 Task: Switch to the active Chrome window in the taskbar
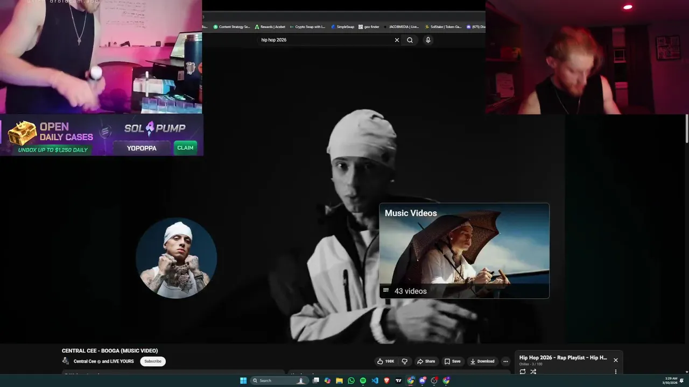[410, 381]
